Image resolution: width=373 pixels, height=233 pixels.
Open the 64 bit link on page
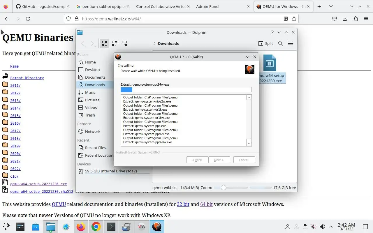click(x=206, y=204)
